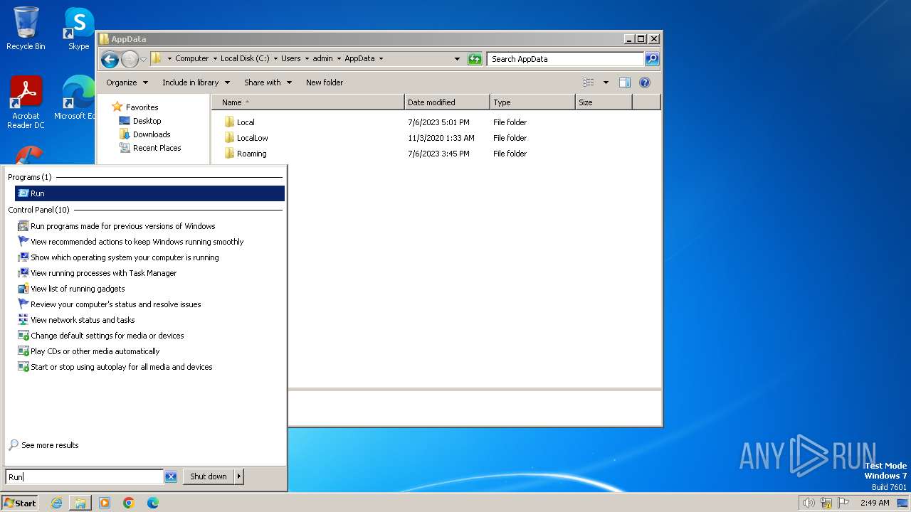This screenshot has width=911, height=512.
Task: Open recent pages dropdown beside Forward button
Action: pyautogui.click(x=143, y=59)
